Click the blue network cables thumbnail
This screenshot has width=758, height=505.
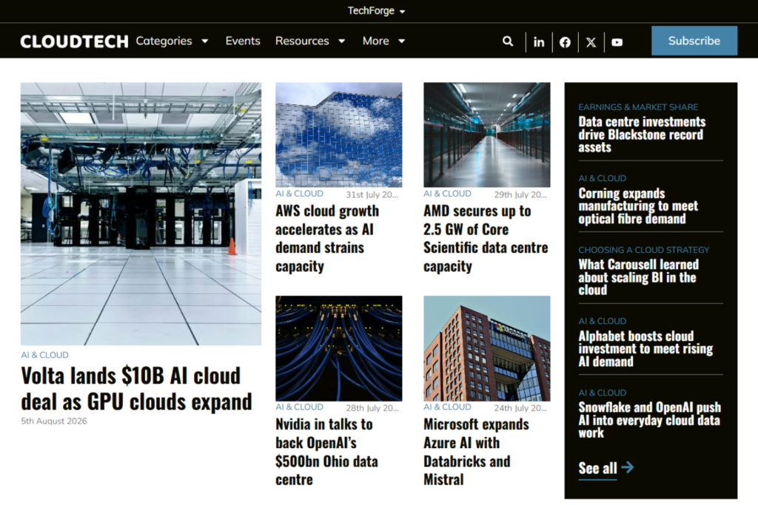pos(338,348)
